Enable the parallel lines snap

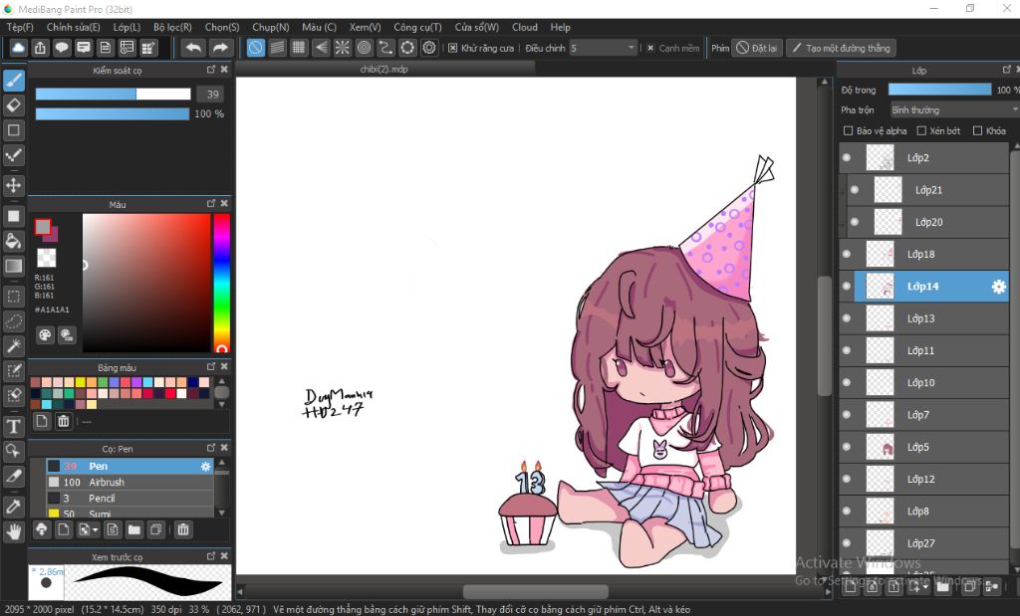pos(278,48)
